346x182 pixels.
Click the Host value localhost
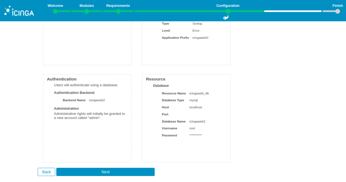coord(196,107)
